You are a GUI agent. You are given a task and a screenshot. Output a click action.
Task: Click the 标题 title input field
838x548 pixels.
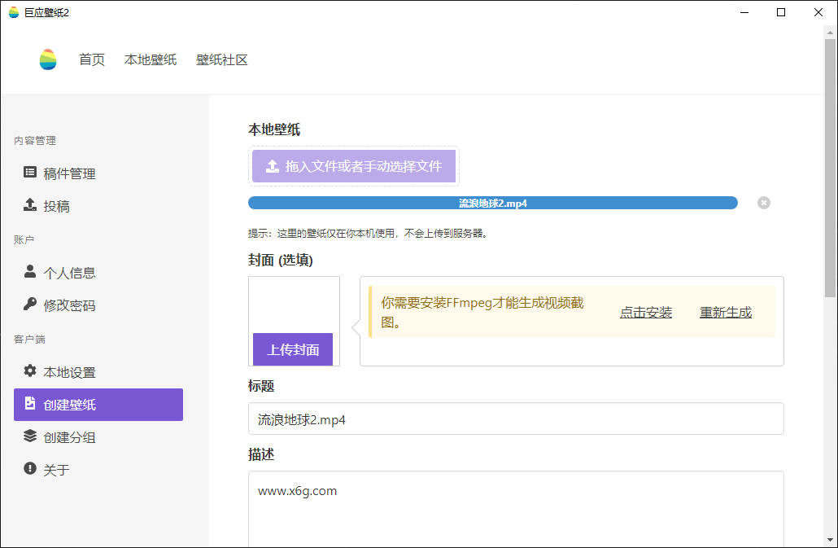(x=515, y=419)
